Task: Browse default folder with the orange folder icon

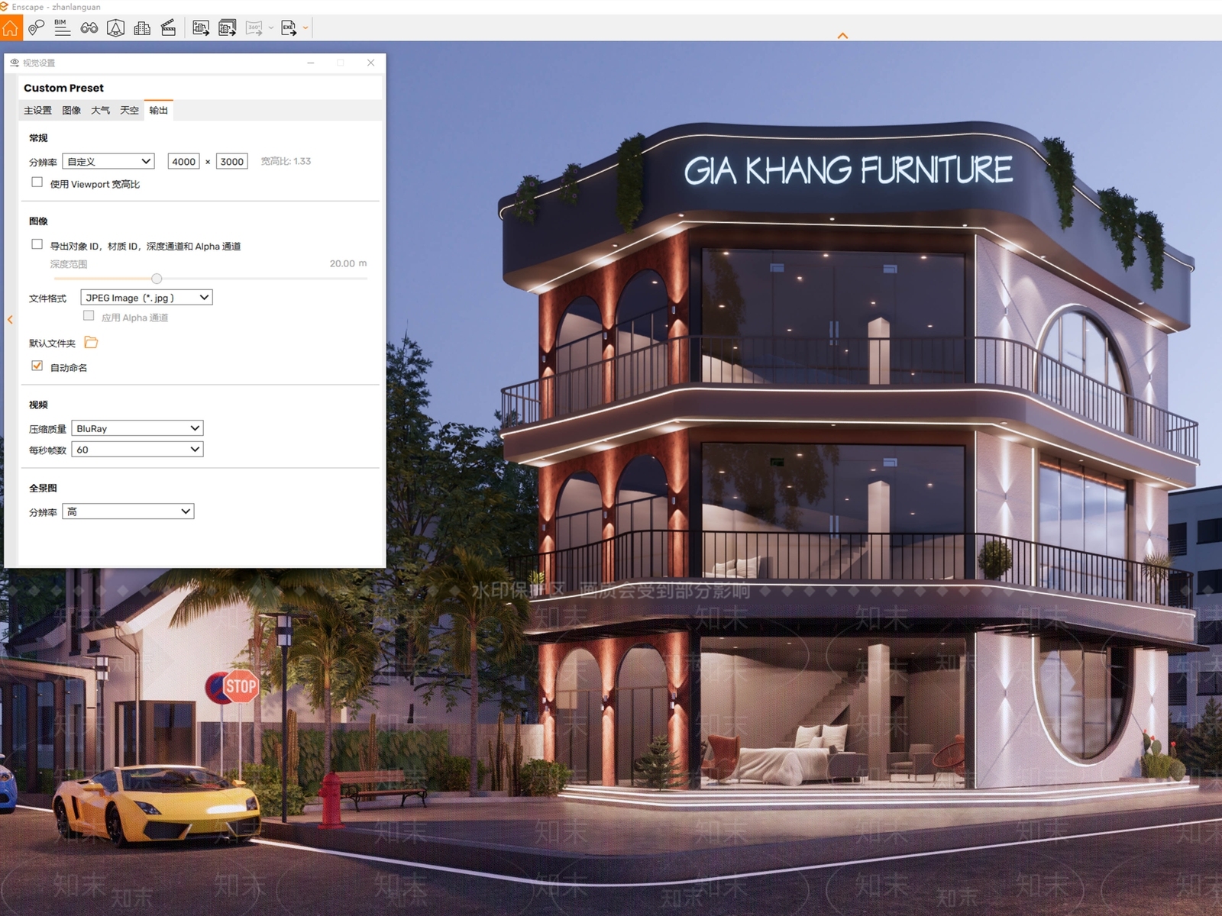Action: [x=91, y=342]
